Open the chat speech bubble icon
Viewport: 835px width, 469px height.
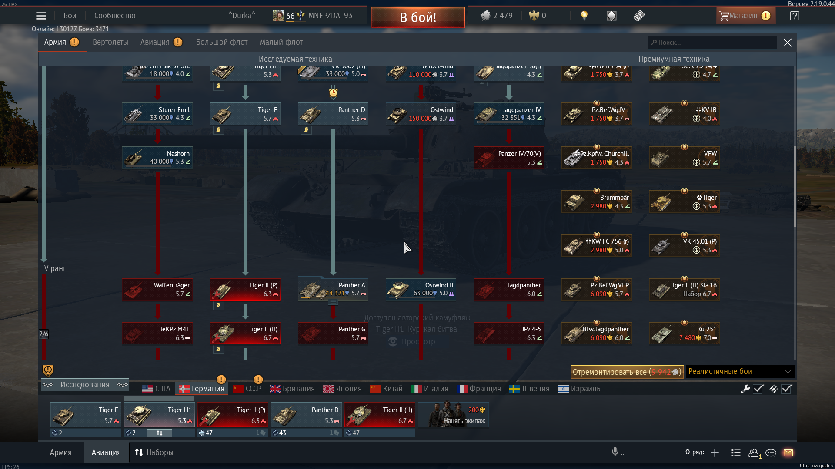[x=771, y=453]
